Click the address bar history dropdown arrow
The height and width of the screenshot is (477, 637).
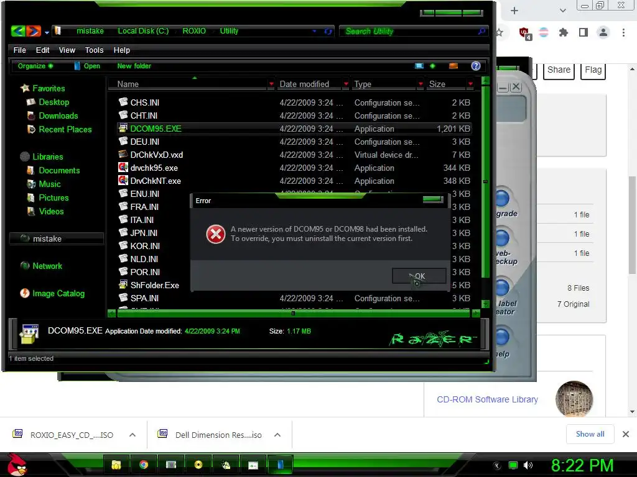314,31
